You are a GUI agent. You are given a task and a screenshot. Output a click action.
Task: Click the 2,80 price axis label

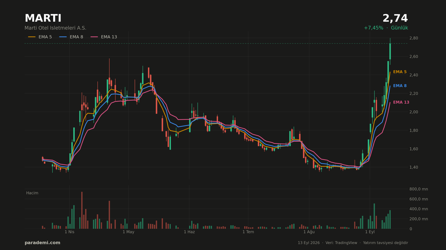[x=413, y=38]
